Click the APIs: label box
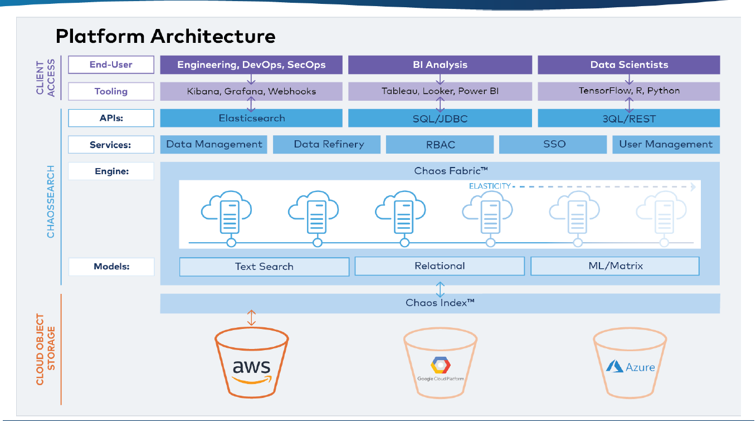 [111, 118]
